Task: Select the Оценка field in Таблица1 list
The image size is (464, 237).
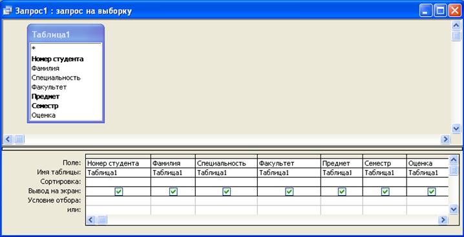Action: point(43,115)
